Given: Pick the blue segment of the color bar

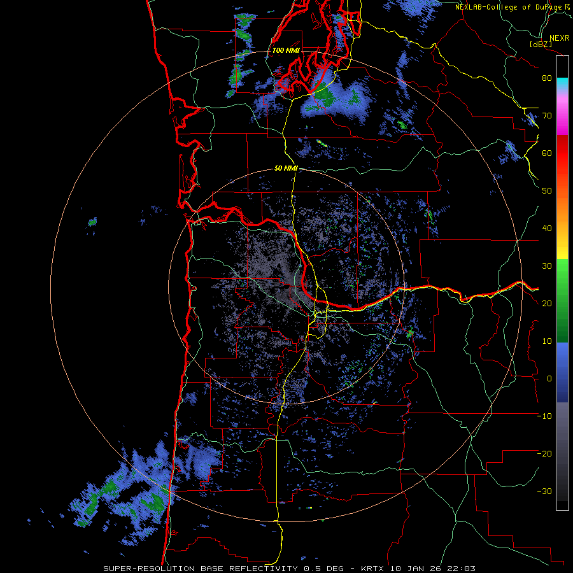Looking at the screenshot, I should [562, 372].
